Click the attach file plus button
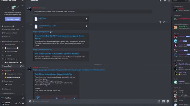190x106 pixels. tap(30, 101)
